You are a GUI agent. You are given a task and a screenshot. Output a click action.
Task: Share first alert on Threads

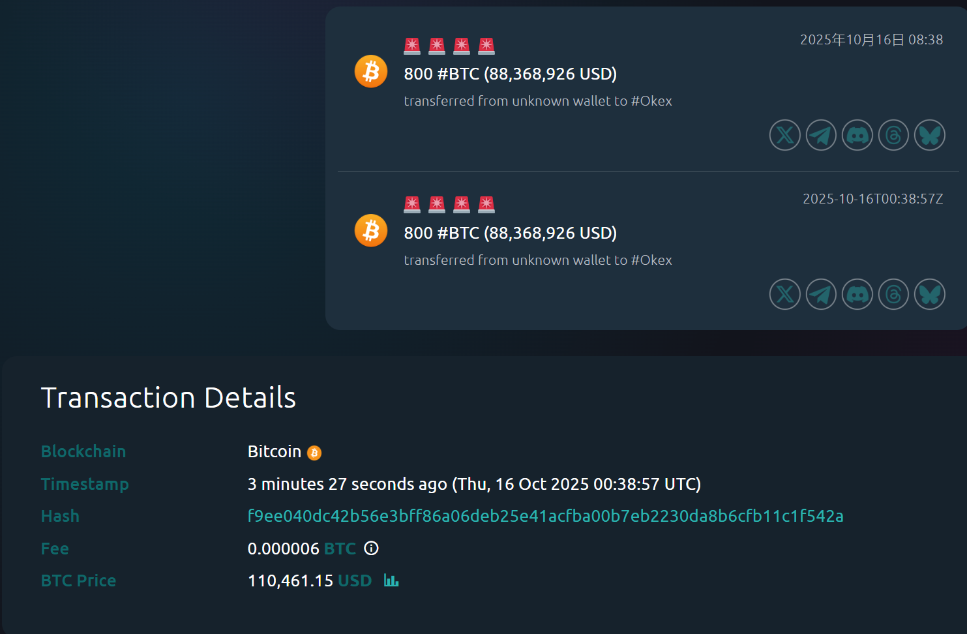(x=893, y=135)
